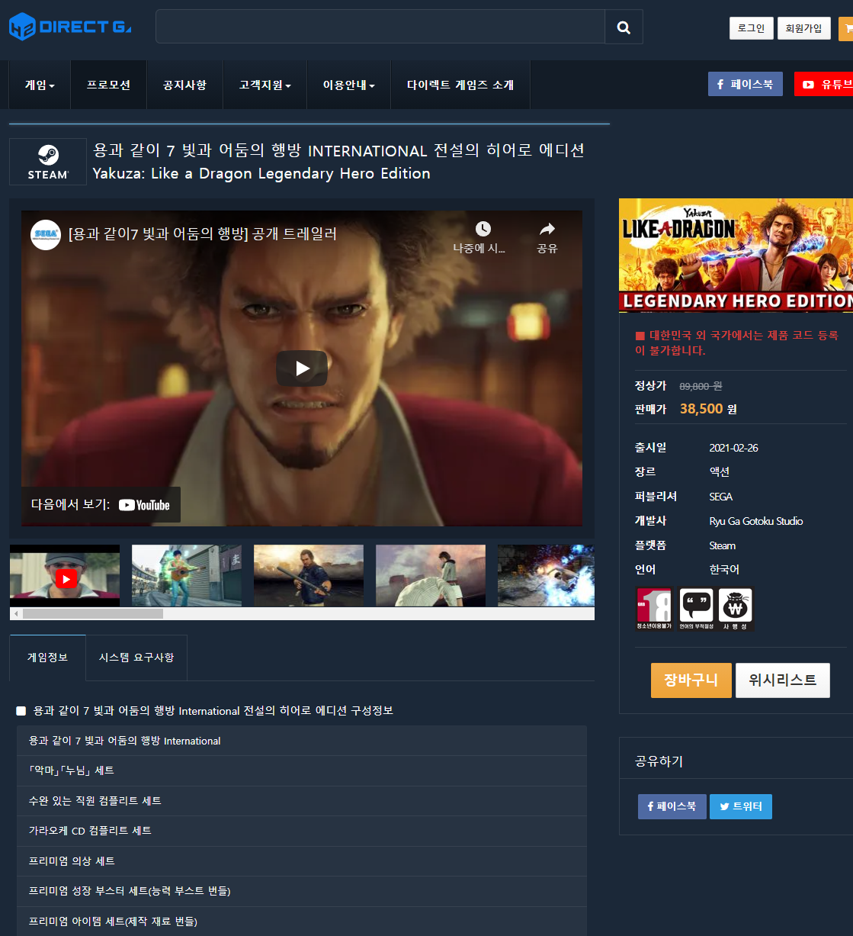The image size is (853, 936).
Task: Click '프리미엄 아이템 세트' row
Action: click(302, 922)
